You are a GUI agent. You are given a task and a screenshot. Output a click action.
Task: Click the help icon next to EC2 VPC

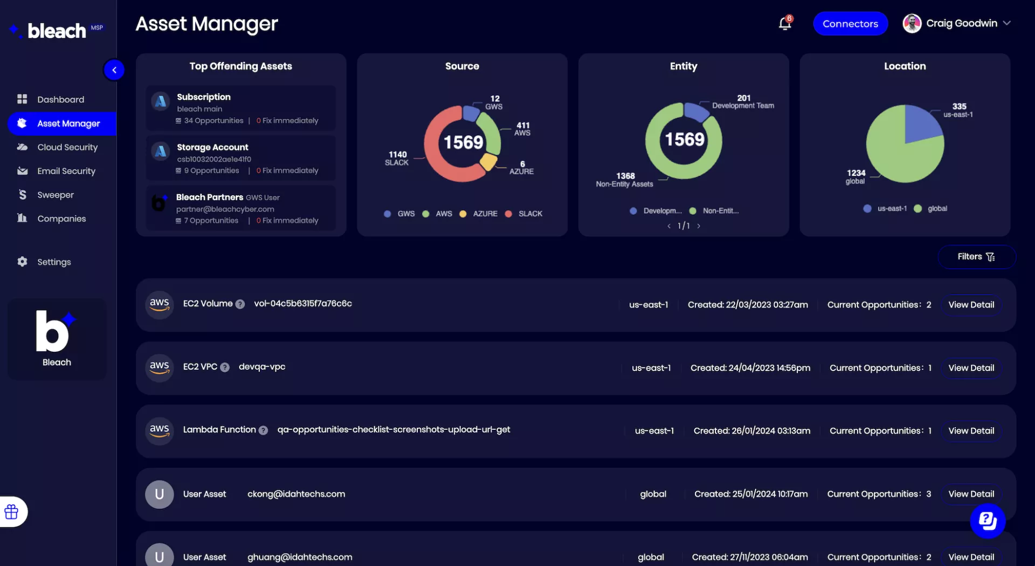coord(225,367)
